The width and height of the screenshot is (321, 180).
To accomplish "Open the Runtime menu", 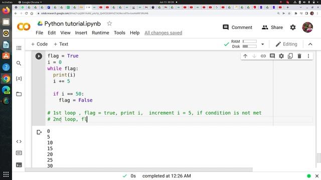I will click(100, 33).
